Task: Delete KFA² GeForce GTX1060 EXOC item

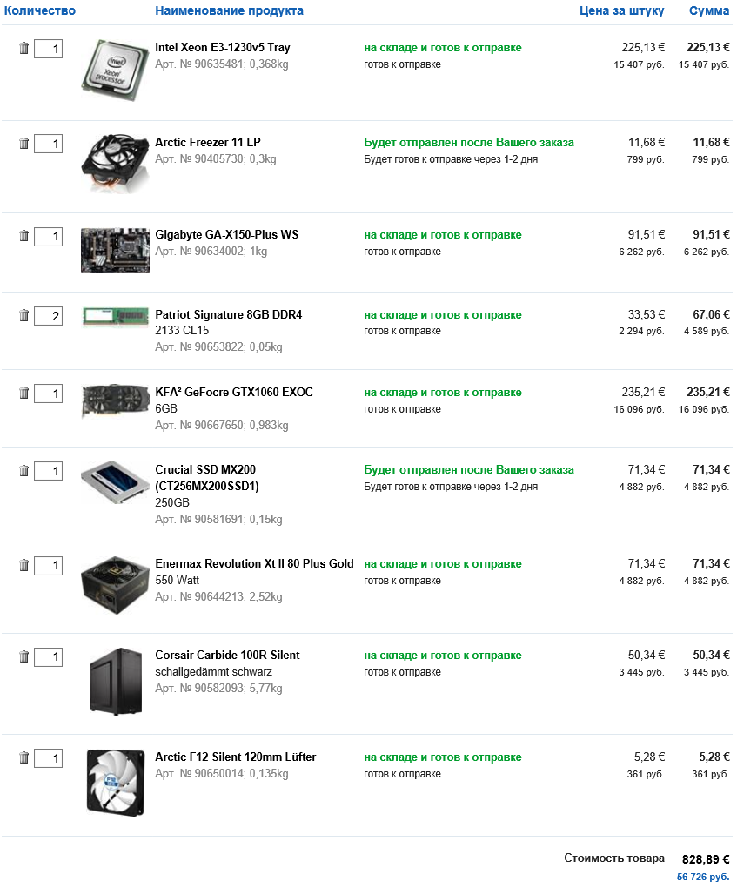Action: (x=24, y=394)
